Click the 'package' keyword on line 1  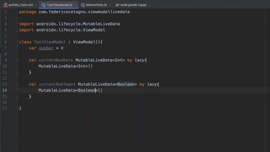pos(28,12)
